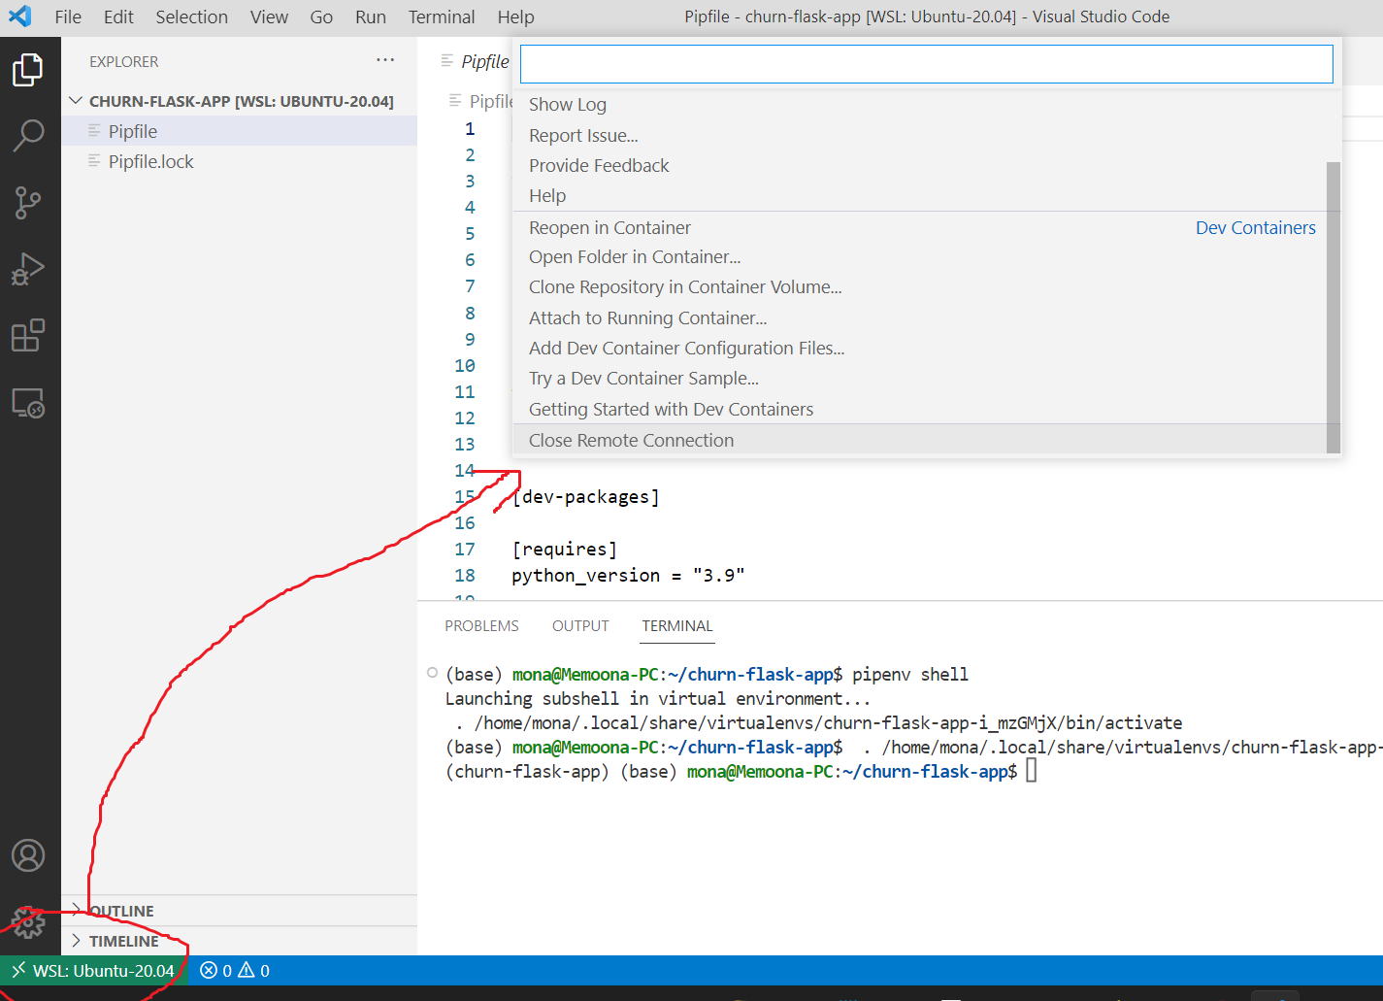The width and height of the screenshot is (1383, 1001).
Task: Open the Run menu
Action: coord(371,17)
